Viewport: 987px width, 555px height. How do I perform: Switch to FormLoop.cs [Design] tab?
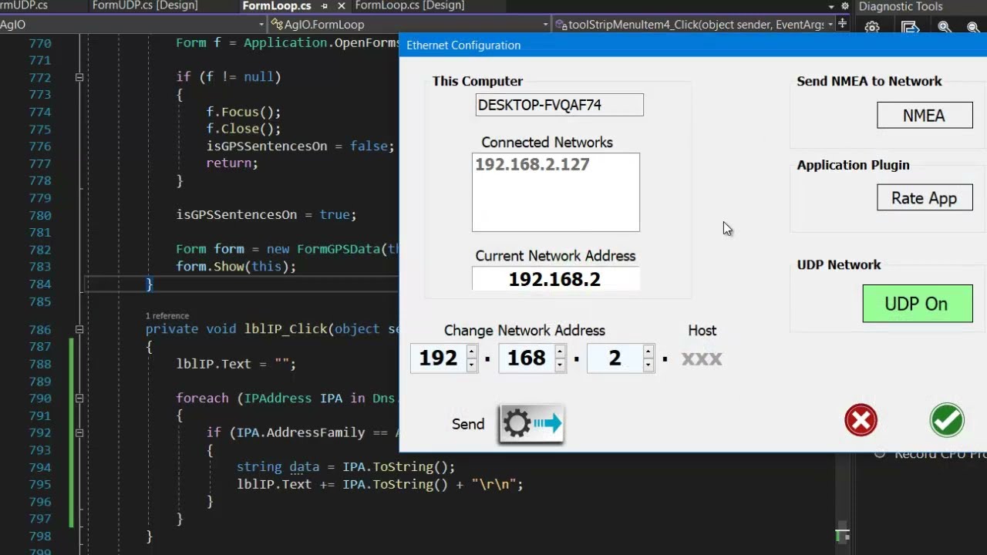pos(409,5)
